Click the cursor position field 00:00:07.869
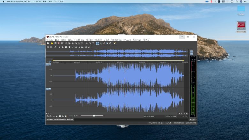249x140 pixels. pyautogui.click(x=149, y=116)
